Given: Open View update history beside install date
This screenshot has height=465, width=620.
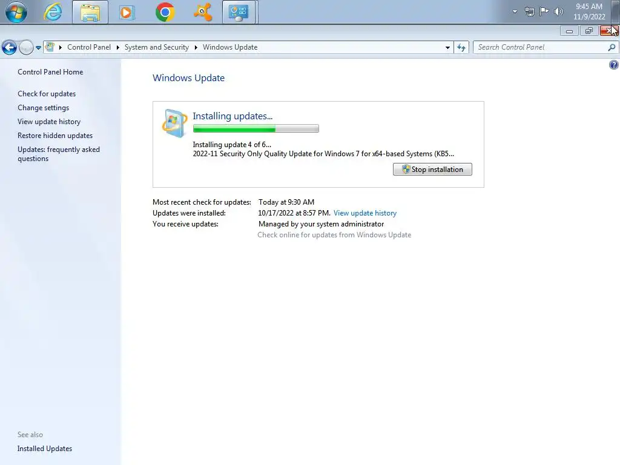Looking at the screenshot, I should pyautogui.click(x=365, y=213).
